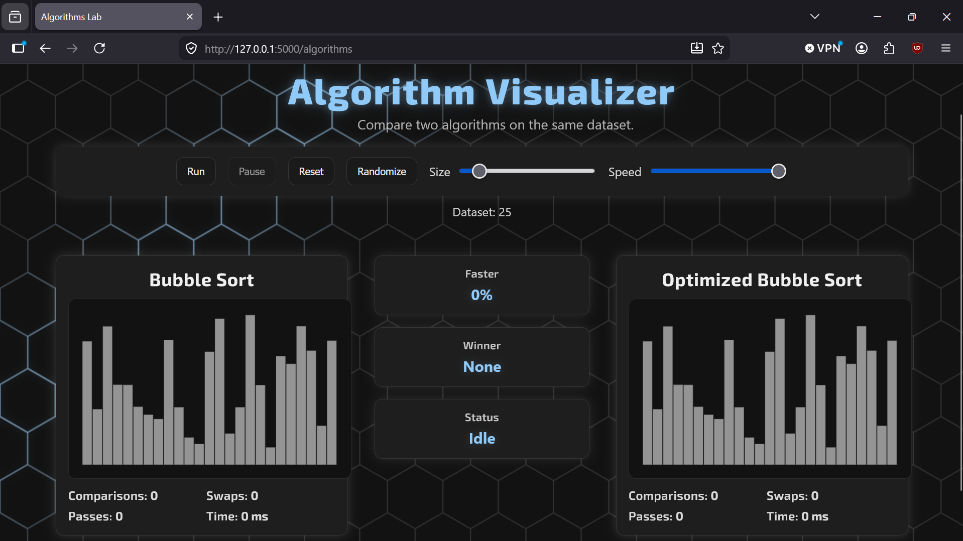Click the Size slider handle
Image resolution: width=963 pixels, height=541 pixels.
click(x=479, y=171)
